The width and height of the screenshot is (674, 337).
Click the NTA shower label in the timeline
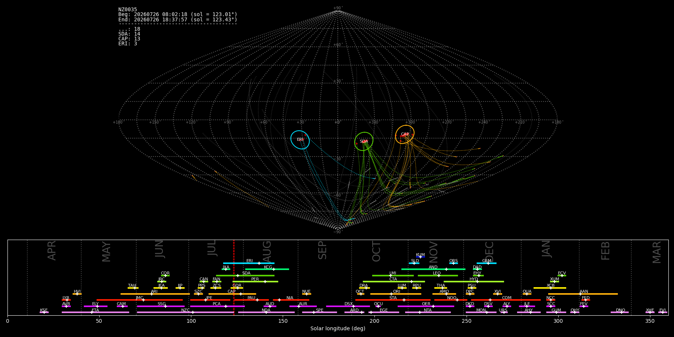[428, 310]
